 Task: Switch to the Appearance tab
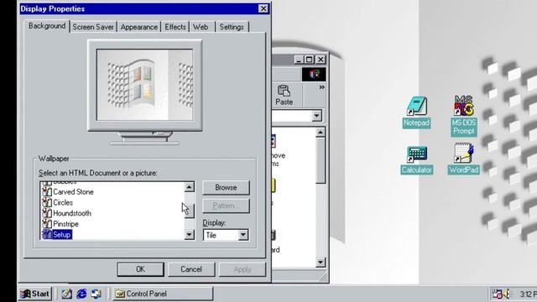(139, 27)
